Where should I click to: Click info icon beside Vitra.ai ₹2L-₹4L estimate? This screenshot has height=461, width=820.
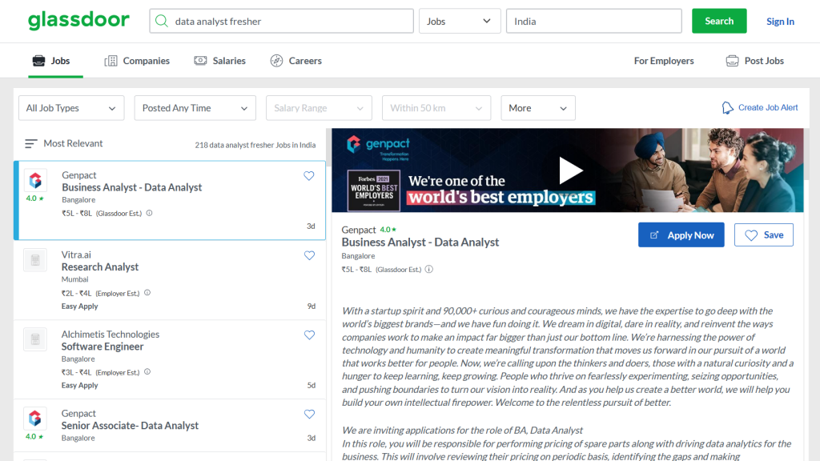pyautogui.click(x=147, y=293)
